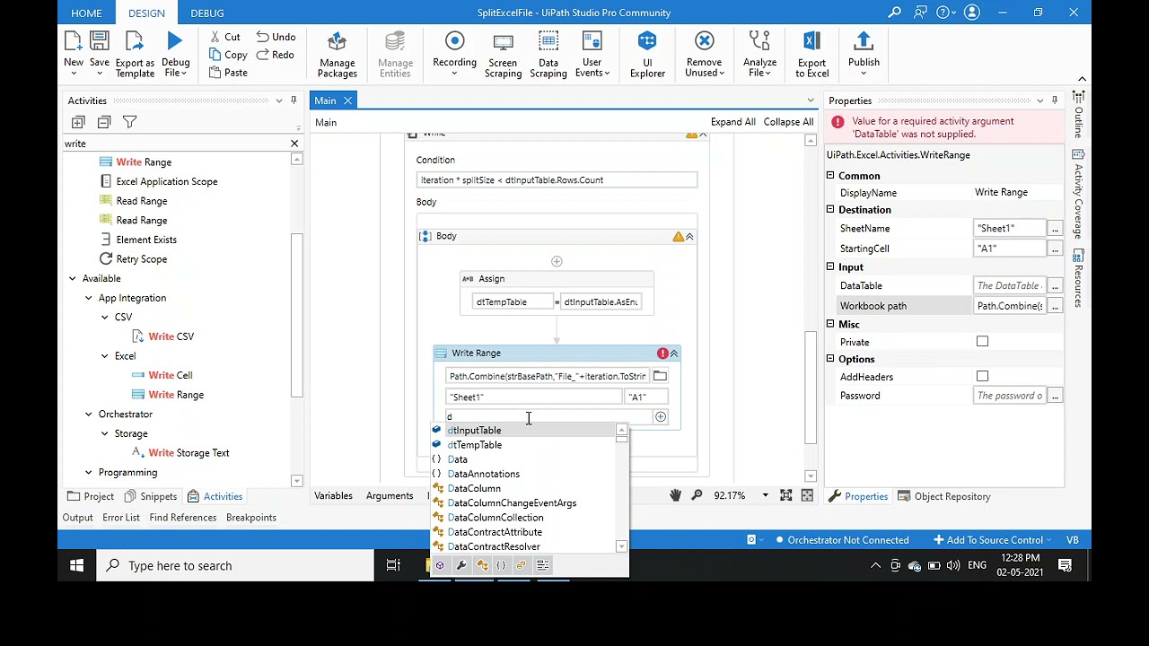The image size is (1149, 646).
Task: Open DataTable expression editor ellipsis button
Action: (x=1055, y=286)
